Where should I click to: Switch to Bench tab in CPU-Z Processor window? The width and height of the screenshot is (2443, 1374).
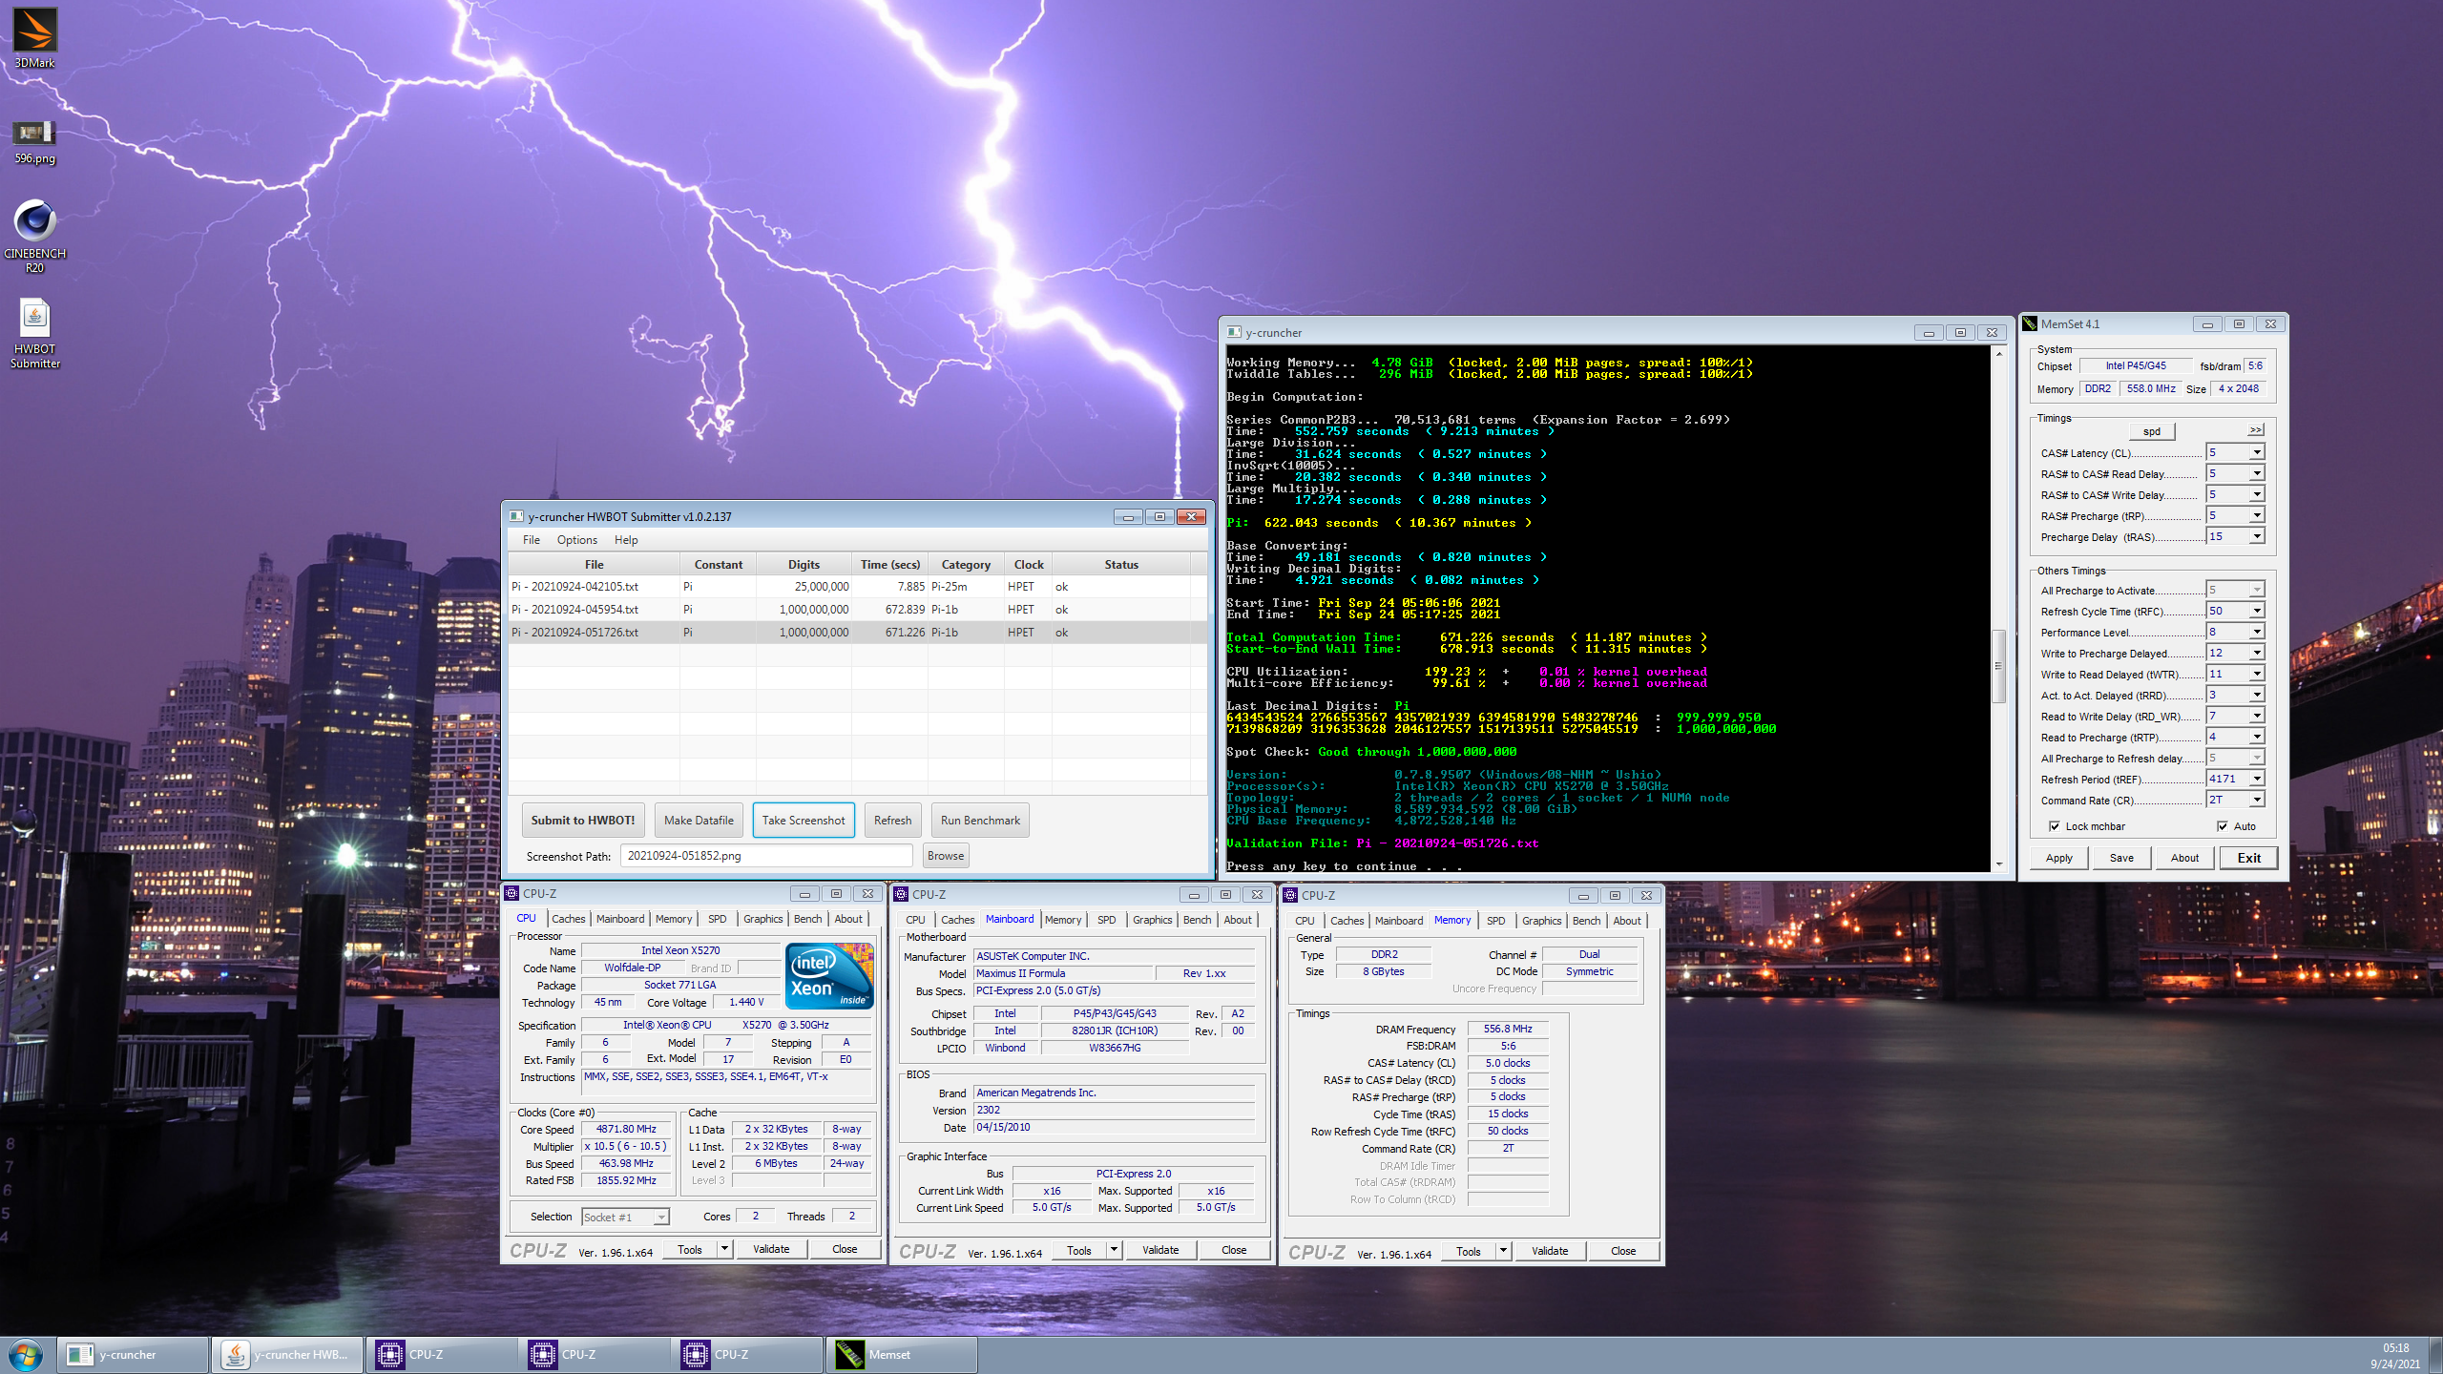click(x=807, y=919)
